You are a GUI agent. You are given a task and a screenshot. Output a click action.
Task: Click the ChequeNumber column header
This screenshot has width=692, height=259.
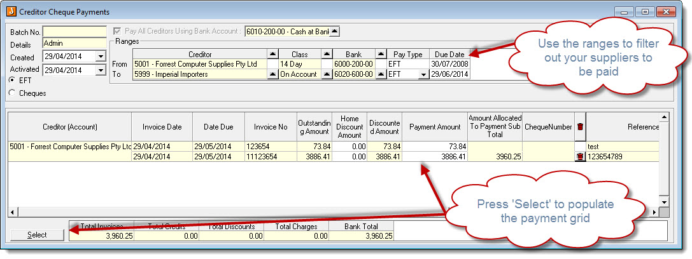549,127
